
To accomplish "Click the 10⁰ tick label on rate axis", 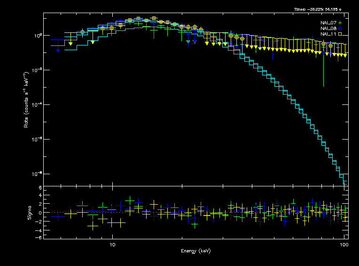I will 38,36.
